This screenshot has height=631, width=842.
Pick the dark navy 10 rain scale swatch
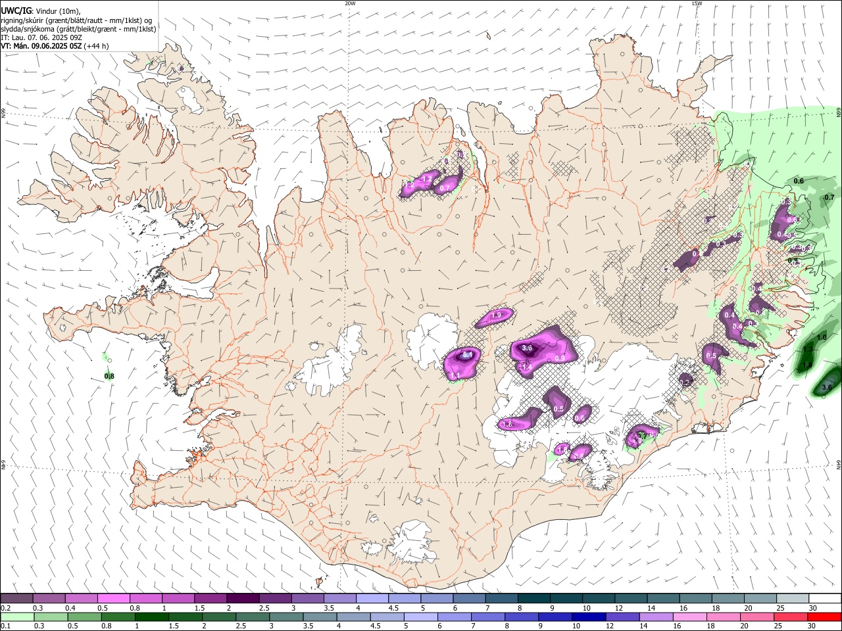589,617
